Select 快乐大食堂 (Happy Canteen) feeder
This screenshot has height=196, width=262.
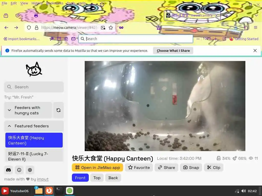34,140
